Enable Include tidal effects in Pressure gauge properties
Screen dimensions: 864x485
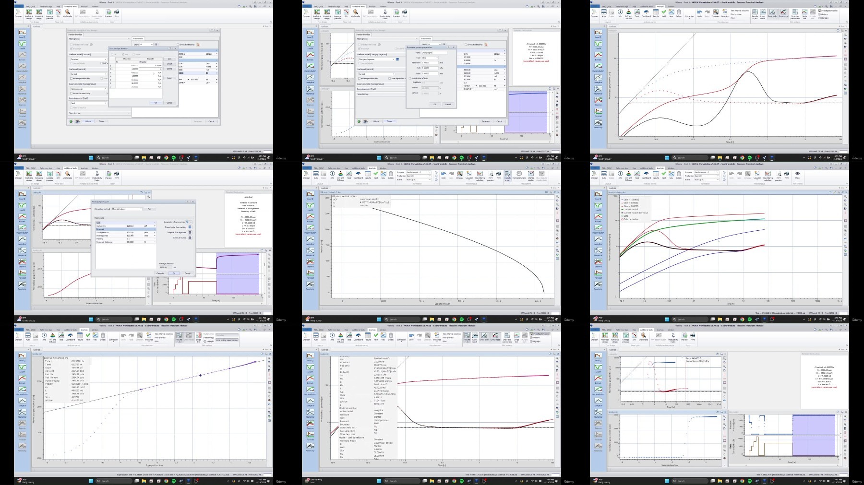410,78
